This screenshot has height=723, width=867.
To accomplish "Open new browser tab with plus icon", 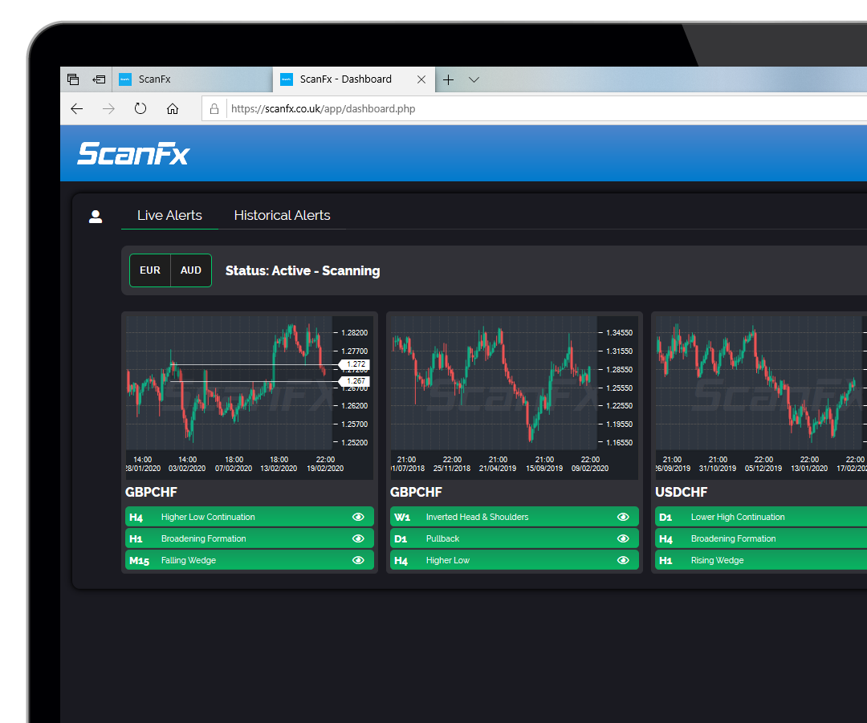I will coord(449,79).
